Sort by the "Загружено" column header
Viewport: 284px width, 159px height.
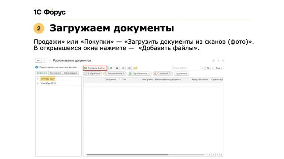coord(110,79)
